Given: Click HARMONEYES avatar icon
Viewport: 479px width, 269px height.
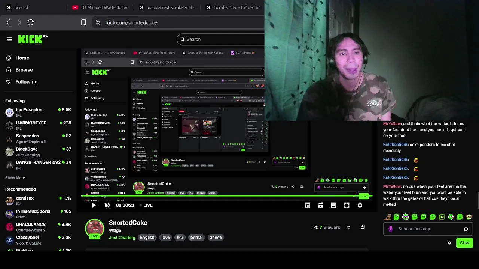Looking at the screenshot, I should (10, 125).
